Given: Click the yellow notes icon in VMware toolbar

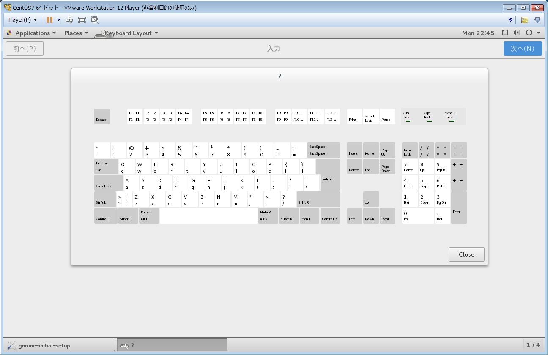Looking at the screenshot, I should pos(524,20).
